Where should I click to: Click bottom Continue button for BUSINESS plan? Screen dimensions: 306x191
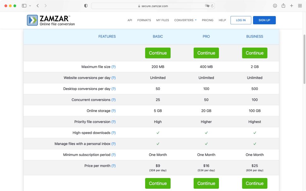(255, 183)
